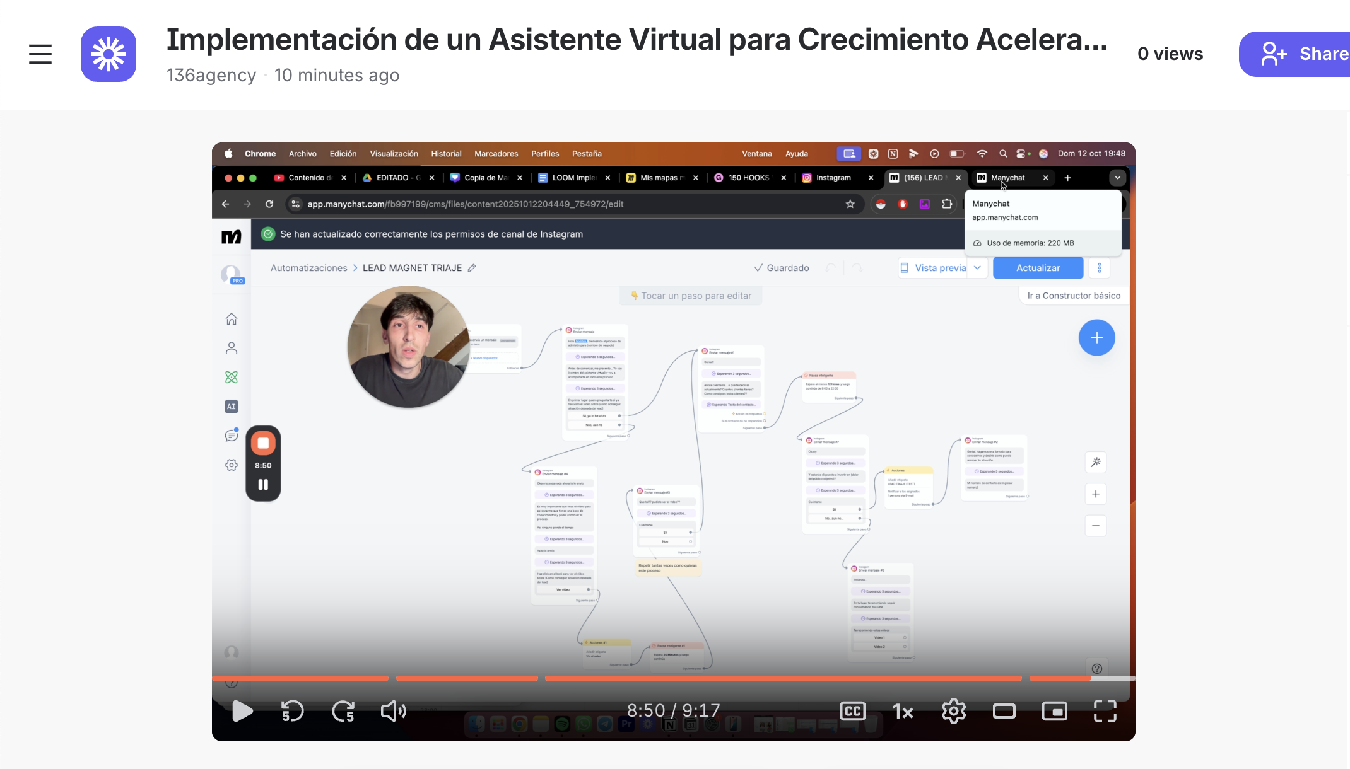Toggle closed captions on
This screenshot has height=769, width=1350.
point(852,711)
